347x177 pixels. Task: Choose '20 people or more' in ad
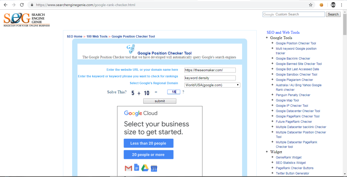(x=148, y=155)
